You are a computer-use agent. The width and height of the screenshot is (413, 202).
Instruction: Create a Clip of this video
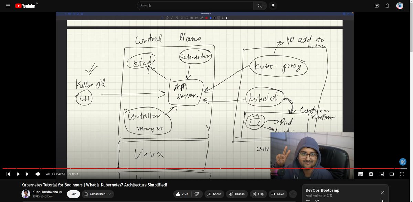point(258,194)
